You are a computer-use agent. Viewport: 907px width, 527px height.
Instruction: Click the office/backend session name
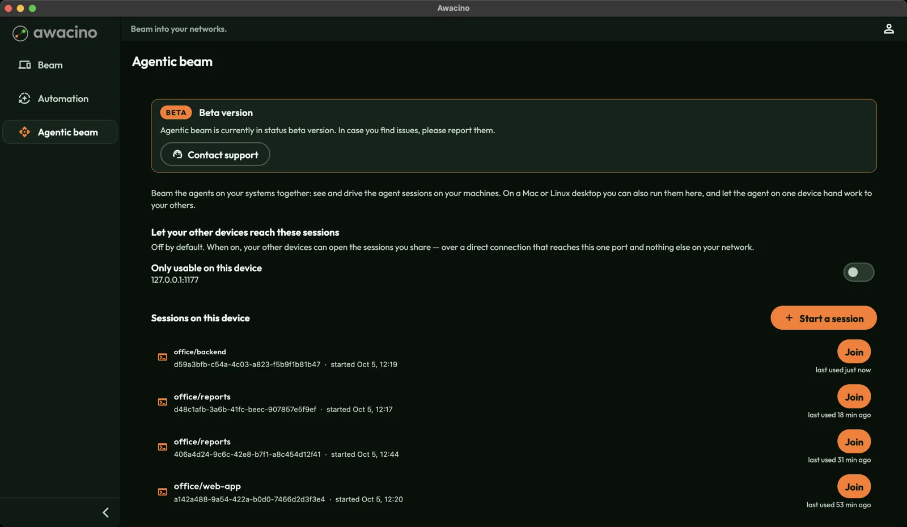click(200, 352)
